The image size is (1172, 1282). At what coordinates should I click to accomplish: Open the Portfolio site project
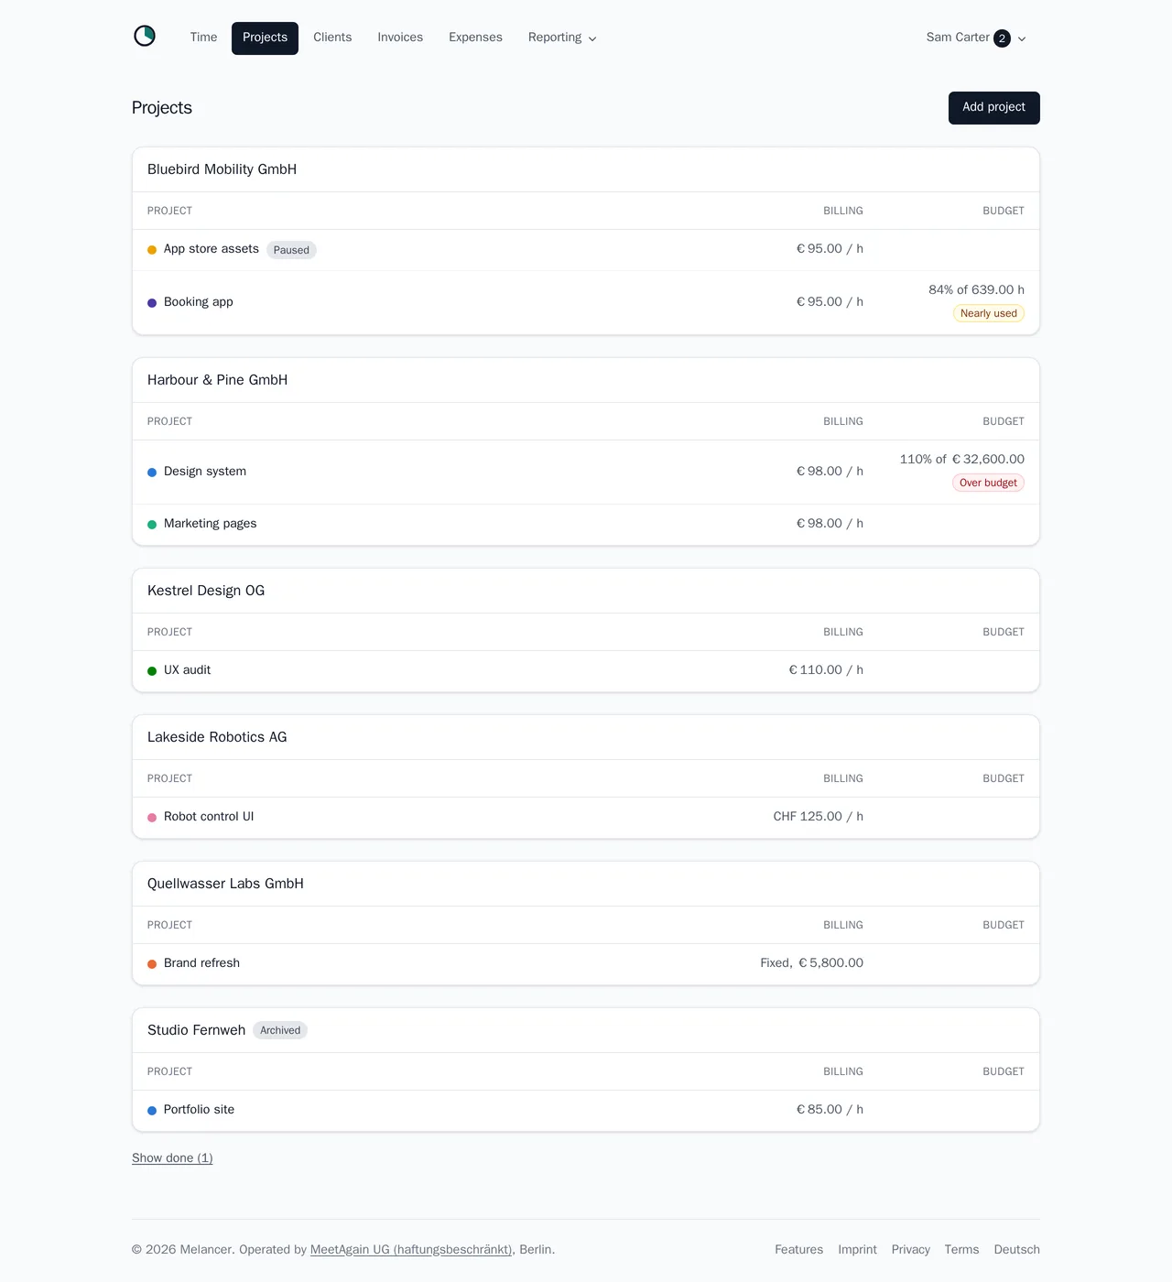(199, 1110)
